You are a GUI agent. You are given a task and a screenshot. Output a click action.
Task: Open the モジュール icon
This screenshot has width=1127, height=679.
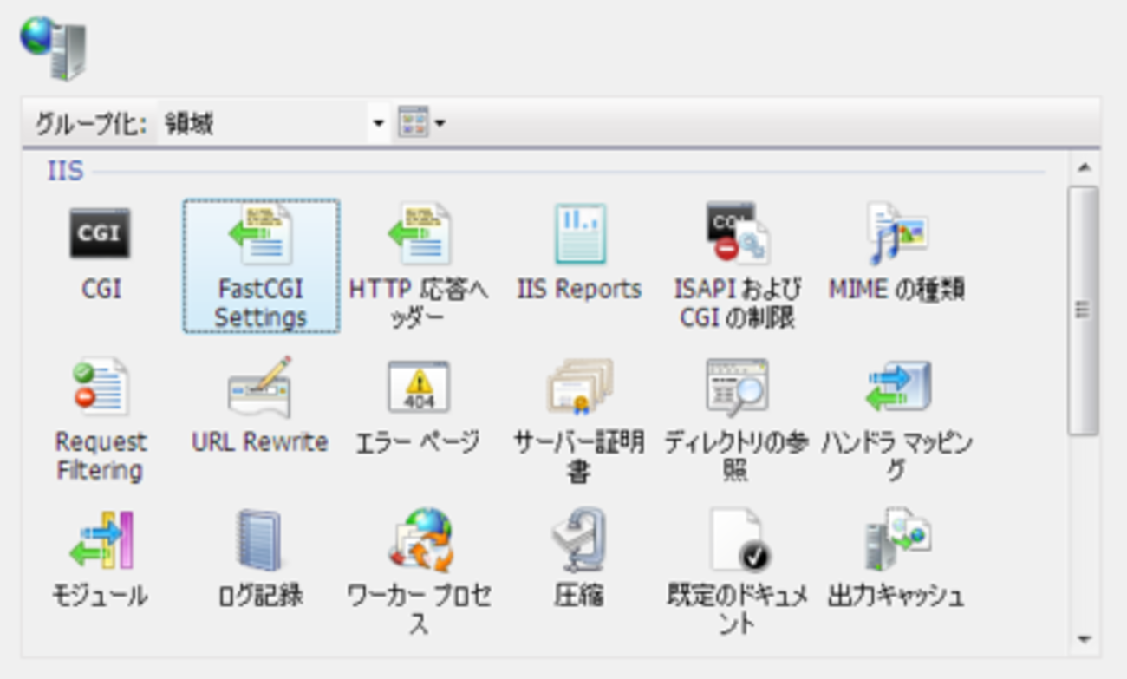pyautogui.click(x=100, y=539)
